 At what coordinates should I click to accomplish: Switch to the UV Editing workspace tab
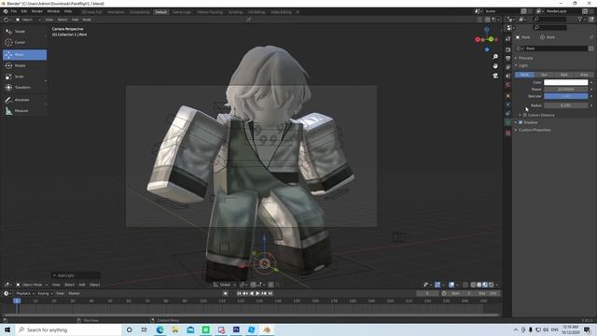257,12
